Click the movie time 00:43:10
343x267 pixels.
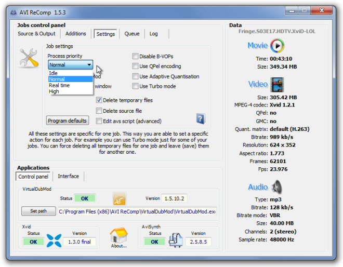(281, 59)
